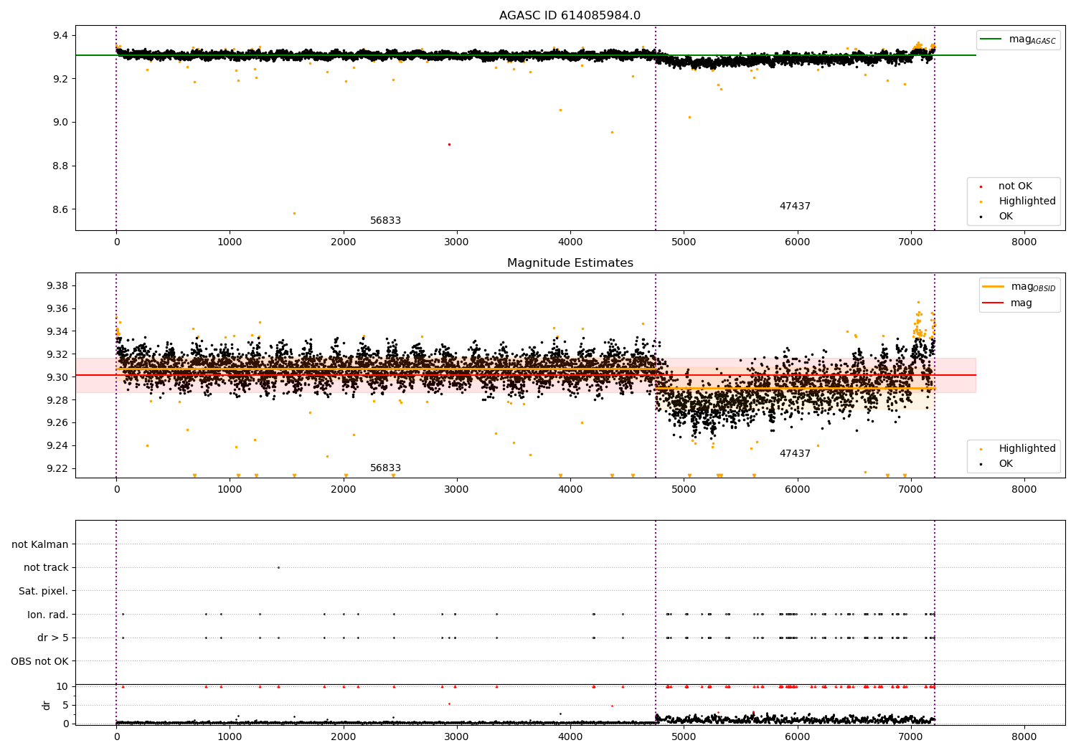Click the '9.4' y-tick of top plot
Viewport: 1076px width, 753px height.
[61, 36]
